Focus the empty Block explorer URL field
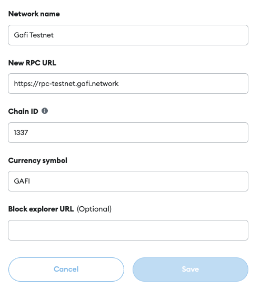The width and height of the screenshot is (261, 298). (128, 230)
